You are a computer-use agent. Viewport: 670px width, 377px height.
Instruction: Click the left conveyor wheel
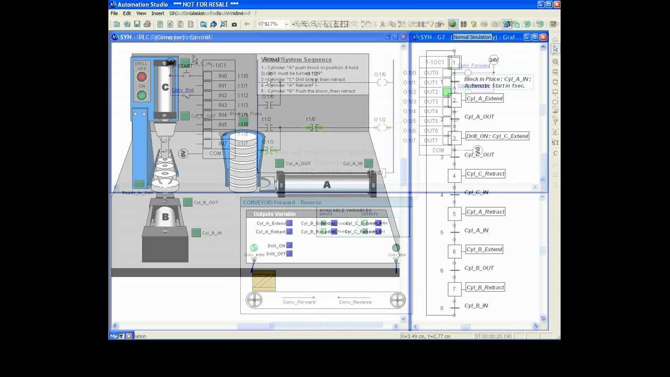pos(254,300)
